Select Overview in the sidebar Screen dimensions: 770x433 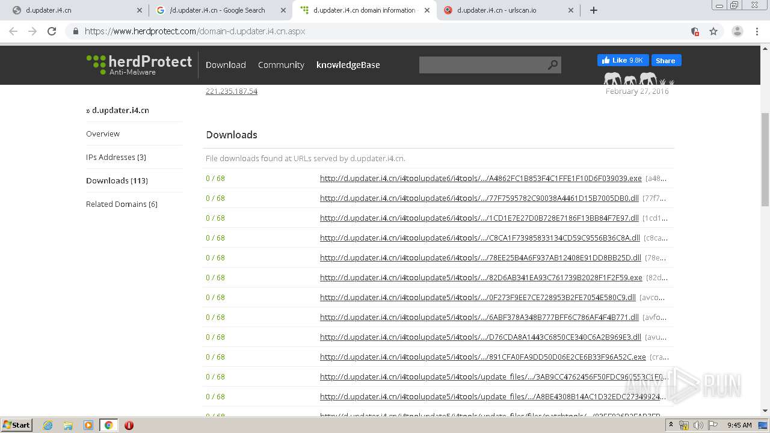pos(103,134)
